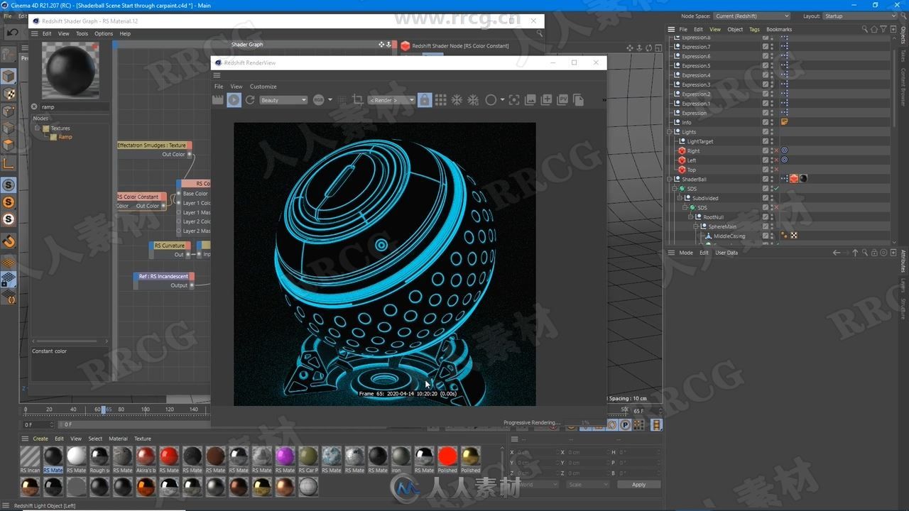This screenshot has height=511, width=909.
Task: Click the back arrow in Attributes panel
Action: point(837,253)
